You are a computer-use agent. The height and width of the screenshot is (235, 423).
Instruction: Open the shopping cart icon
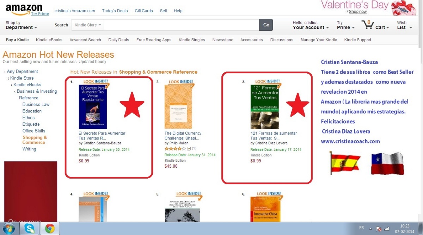click(367, 25)
